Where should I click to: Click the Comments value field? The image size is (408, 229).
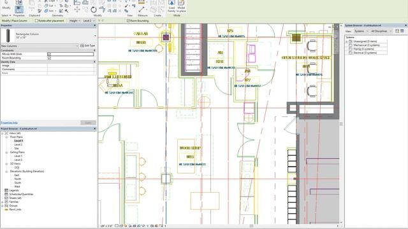pos(71,69)
